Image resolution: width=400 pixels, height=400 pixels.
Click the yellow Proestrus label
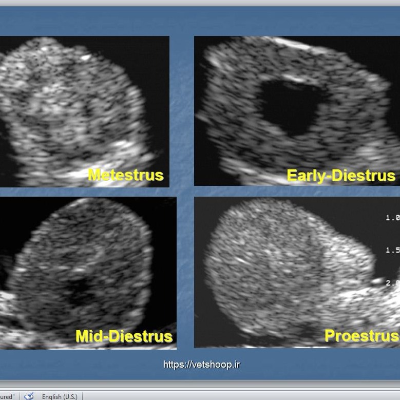[361, 335]
